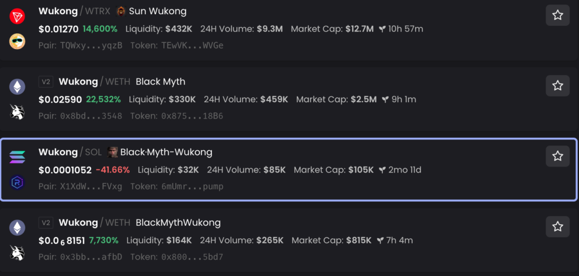Open the Wukong/WTRX pair title
Screen dimensions: 579x276
point(74,11)
